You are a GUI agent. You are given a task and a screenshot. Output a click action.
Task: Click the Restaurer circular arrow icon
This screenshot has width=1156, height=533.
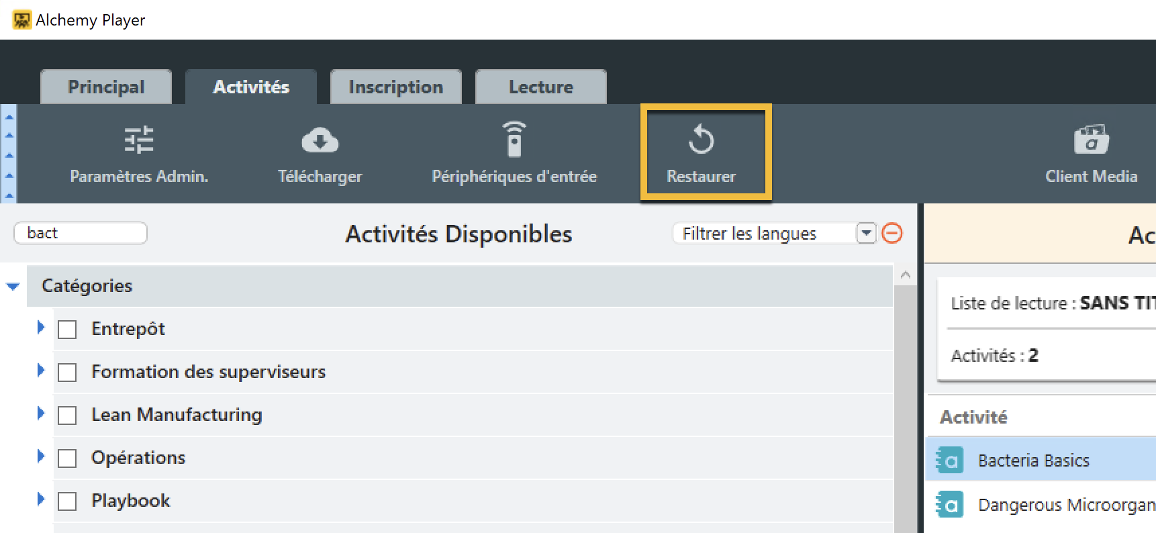[702, 140]
